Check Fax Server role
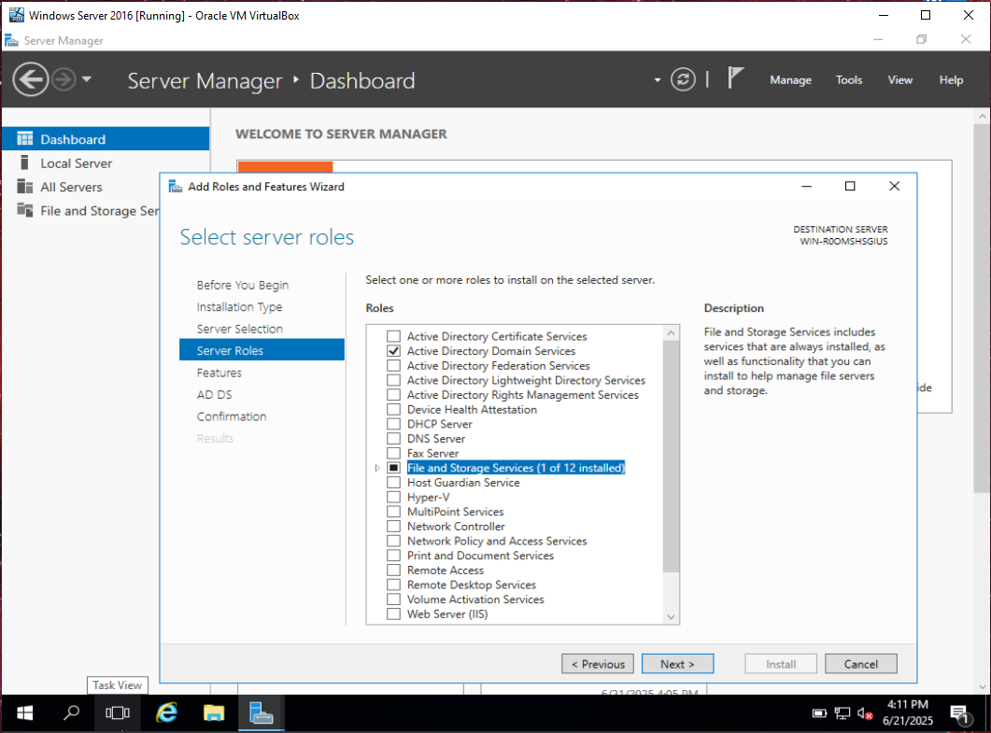991x733 pixels. [394, 453]
